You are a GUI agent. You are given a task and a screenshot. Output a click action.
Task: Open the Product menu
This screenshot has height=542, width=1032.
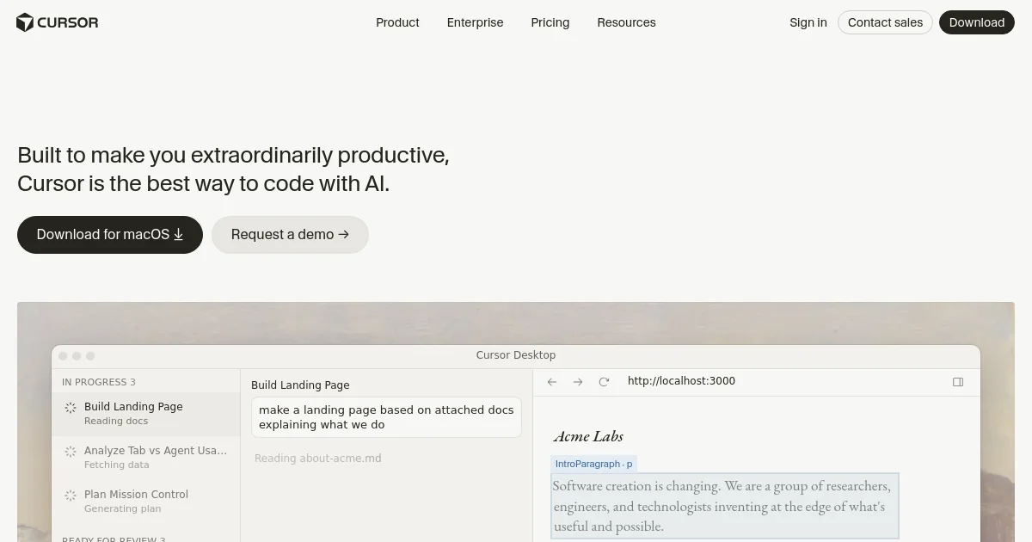pyautogui.click(x=397, y=22)
